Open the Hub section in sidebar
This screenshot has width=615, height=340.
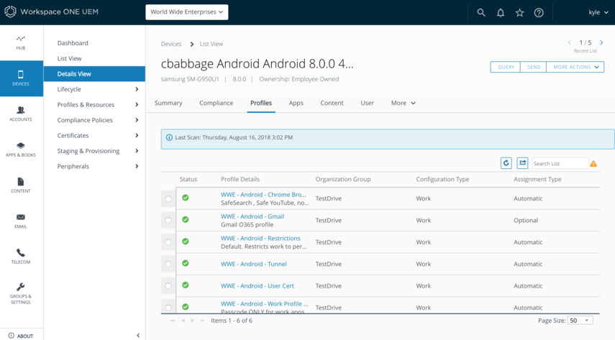tap(21, 42)
